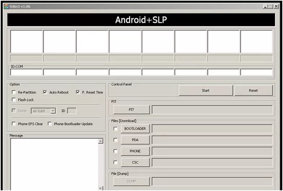Uncheck the F. Reset Time option
Screen dimensions: 283x191
click(78, 92)
